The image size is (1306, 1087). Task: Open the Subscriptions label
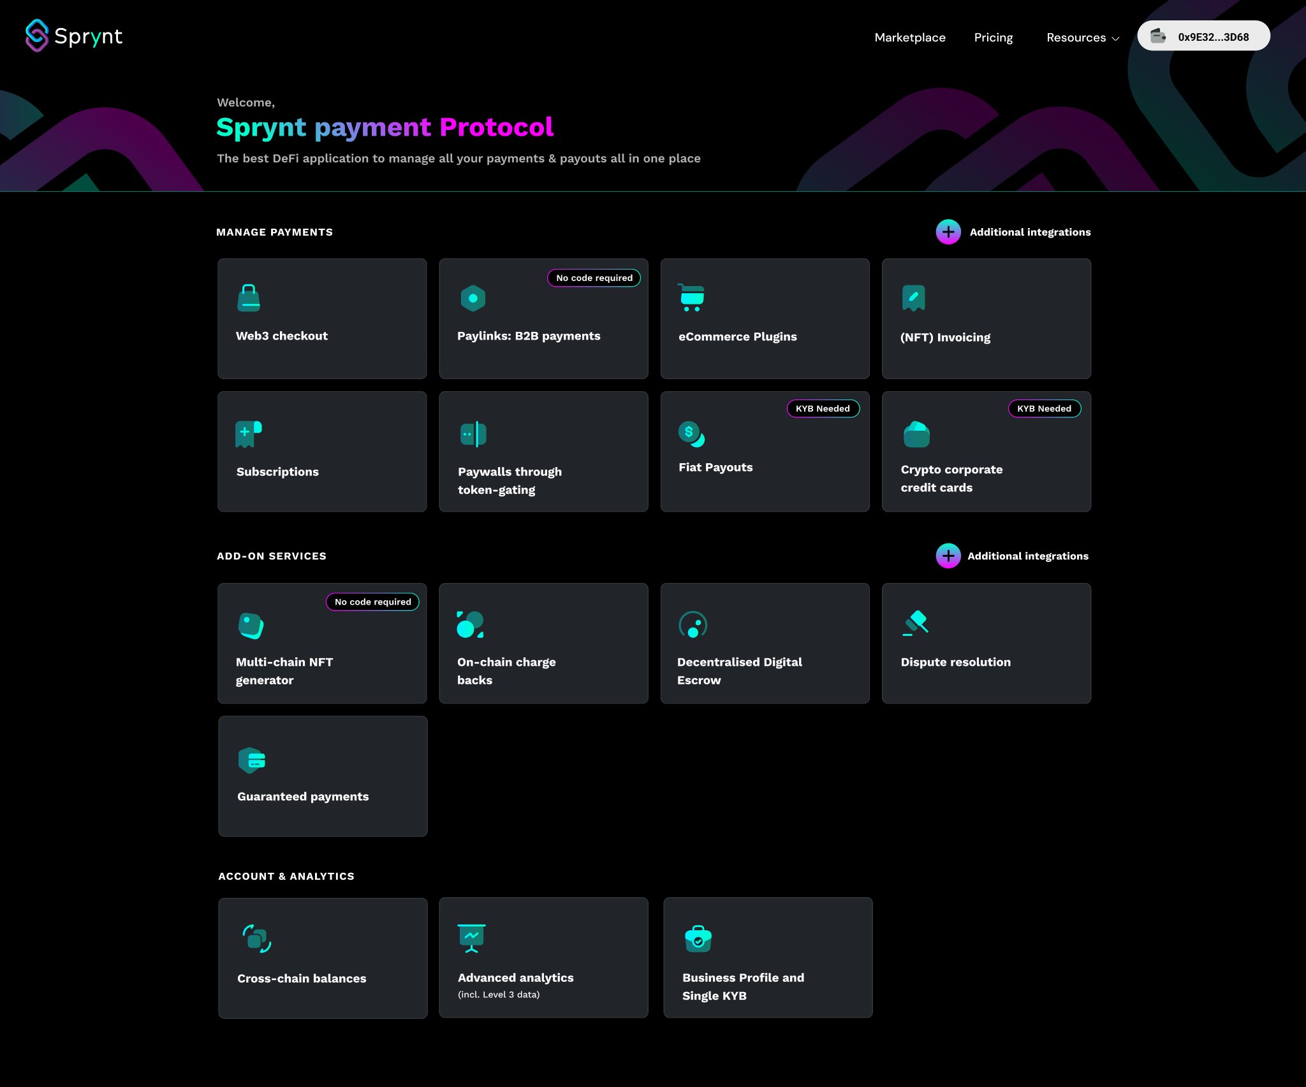point(277,472)
